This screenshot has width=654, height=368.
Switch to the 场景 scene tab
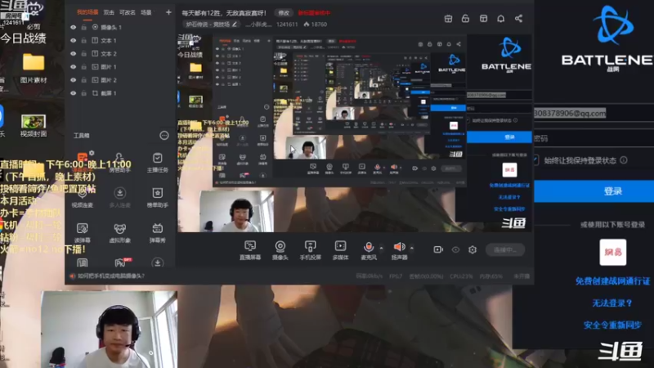(146, 12)
